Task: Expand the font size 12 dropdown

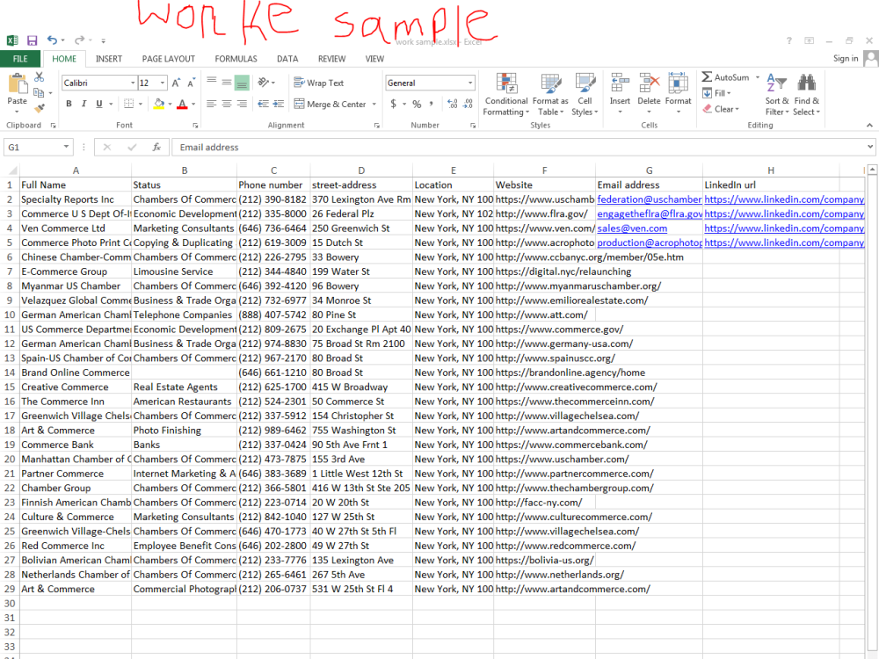Action: [x=163, y=83]
